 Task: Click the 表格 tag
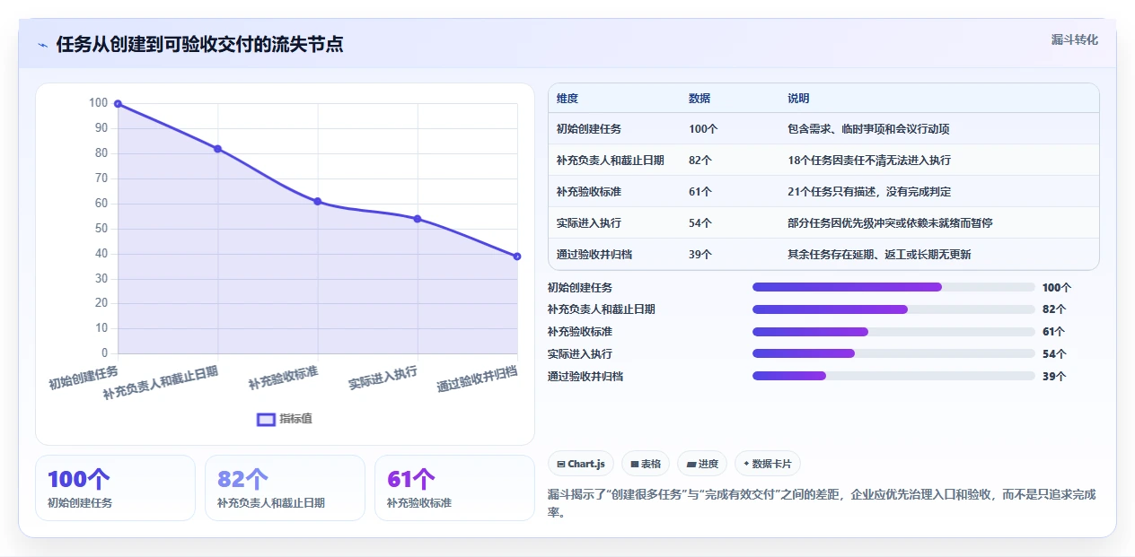pyautogui.click(x=646, y=464)
